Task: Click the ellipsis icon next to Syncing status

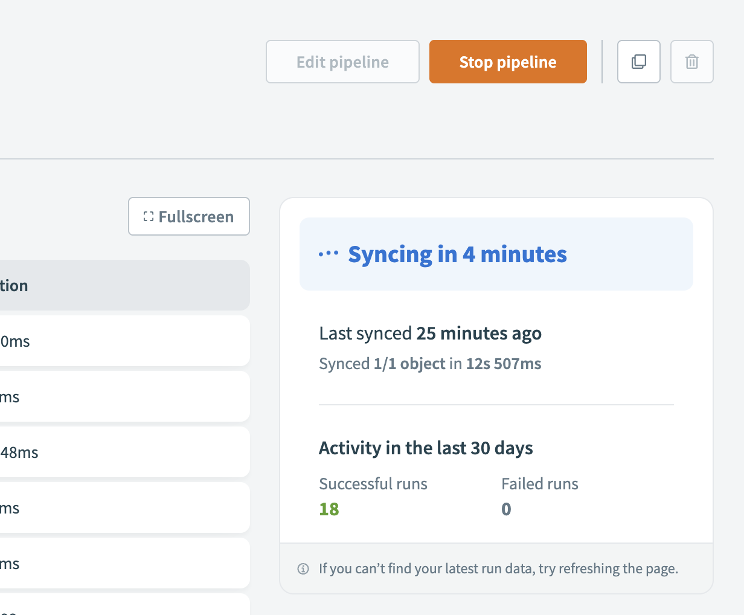Action: [328, 254]
